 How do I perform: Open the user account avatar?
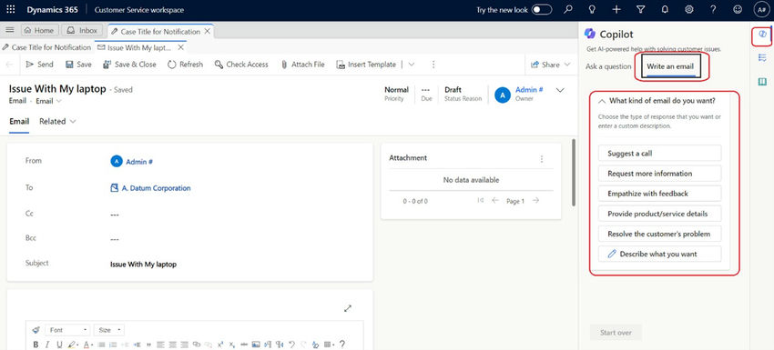pos(761,10)
